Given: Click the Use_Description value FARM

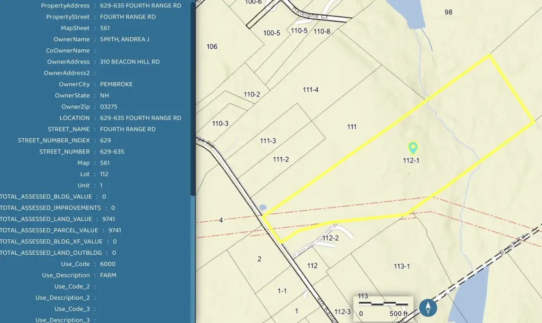Looking at the screenshot, I should point(108,275).
